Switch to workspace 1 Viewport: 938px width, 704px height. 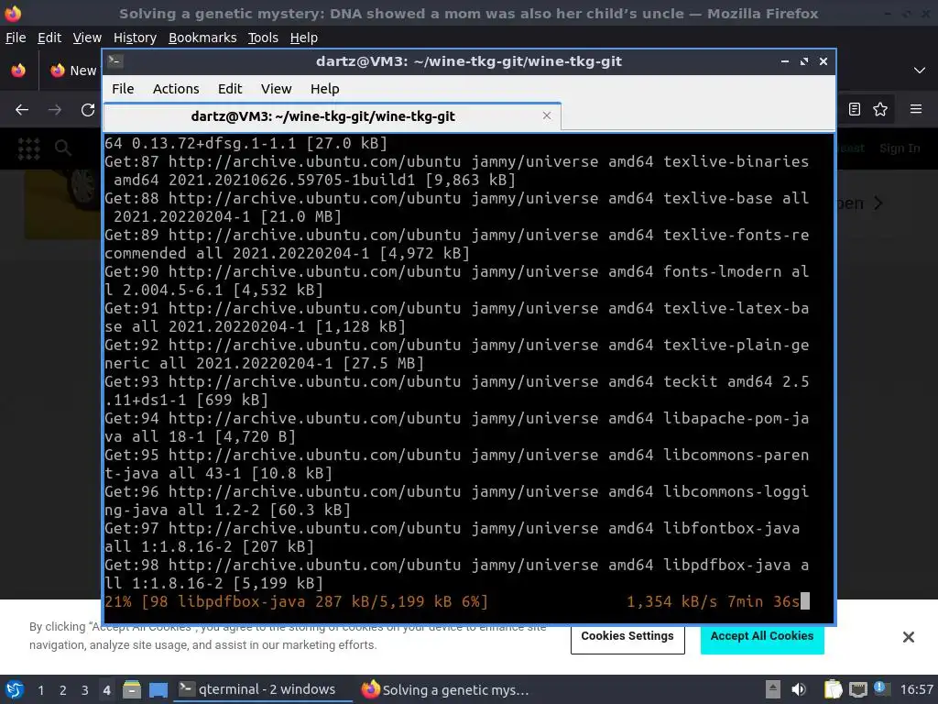tap(40, 690)
